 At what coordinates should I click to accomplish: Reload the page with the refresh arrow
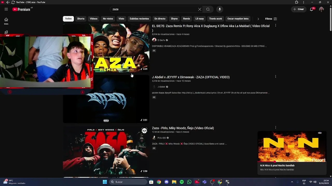(x=13, y=2)
